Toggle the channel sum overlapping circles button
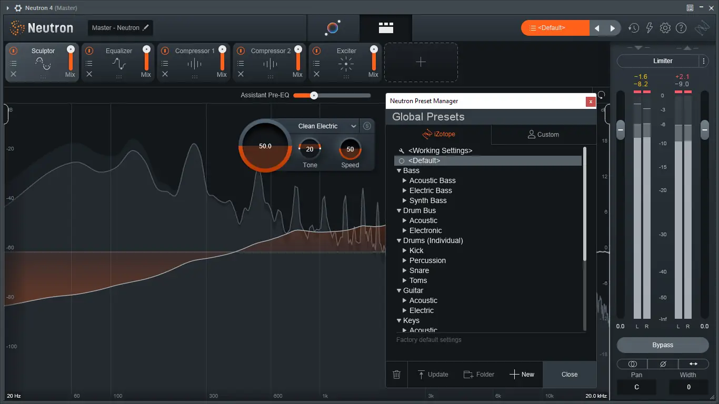The width and height of the screenshot is (719, 404). point(632,364)
